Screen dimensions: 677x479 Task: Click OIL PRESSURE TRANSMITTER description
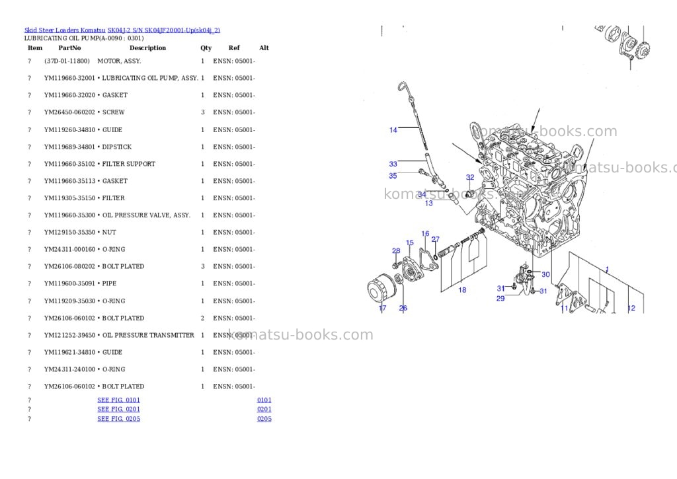click(148, 335)
